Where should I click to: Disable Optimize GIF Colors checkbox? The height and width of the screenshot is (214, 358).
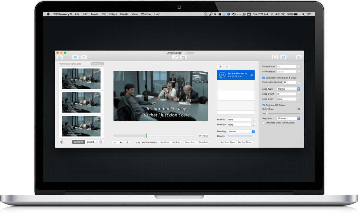(264, 105)
